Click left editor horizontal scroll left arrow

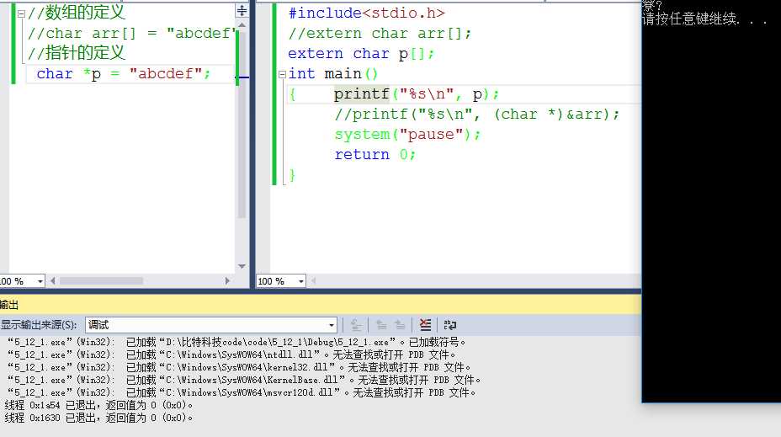tap(53, 281)
